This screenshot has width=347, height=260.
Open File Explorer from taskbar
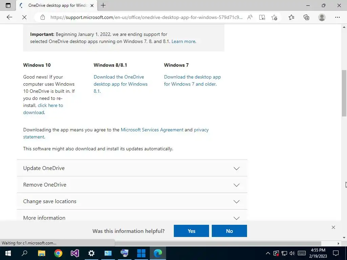point(41,253)
